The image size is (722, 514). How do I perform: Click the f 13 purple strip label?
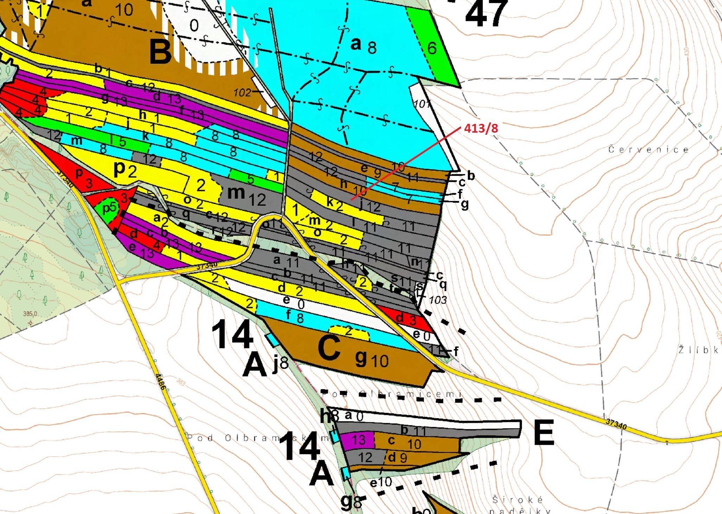pyautogui.click(x=192, y=112)
